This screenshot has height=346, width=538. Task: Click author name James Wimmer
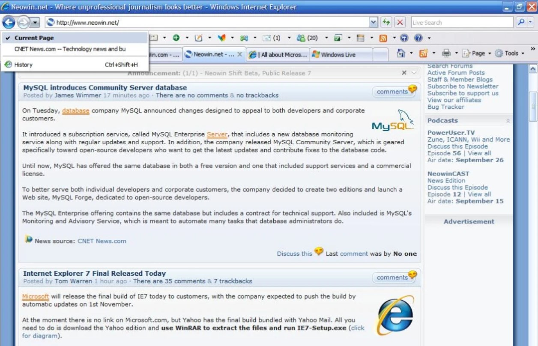click(78, 95)
